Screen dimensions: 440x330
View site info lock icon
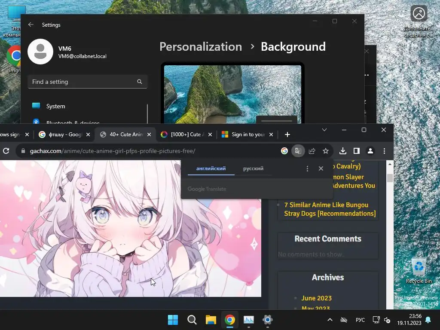click(23, 151)
